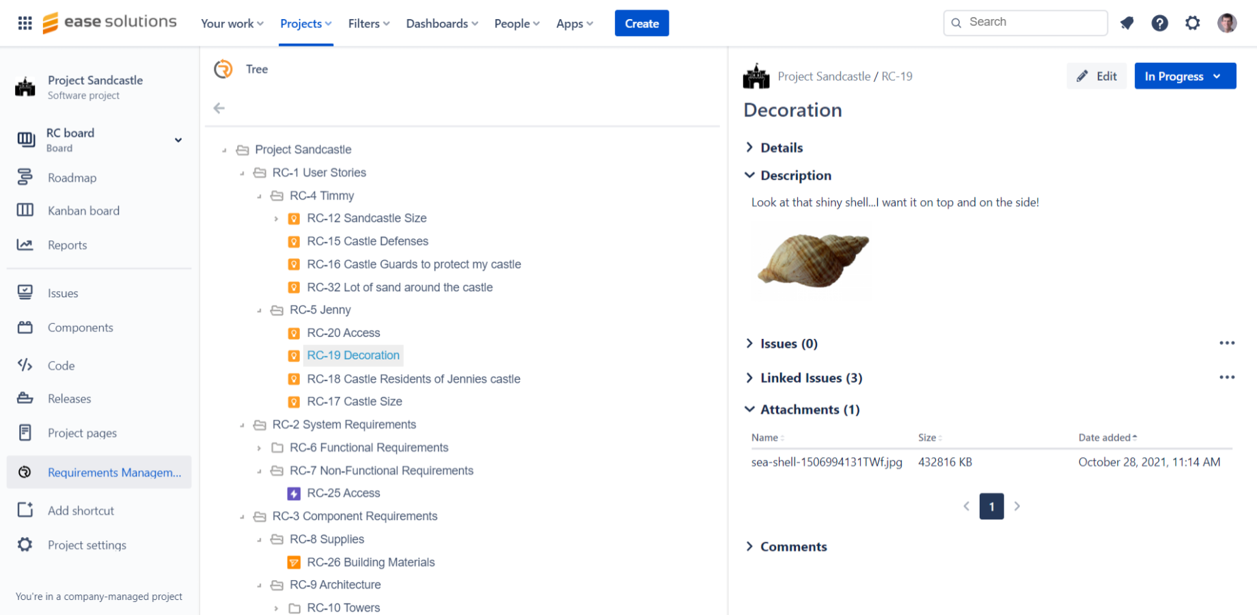Viewport: 1257px width, 615px height.
Task: Collapse the Attachments (1) section
Action: click(x=749, y=409)
